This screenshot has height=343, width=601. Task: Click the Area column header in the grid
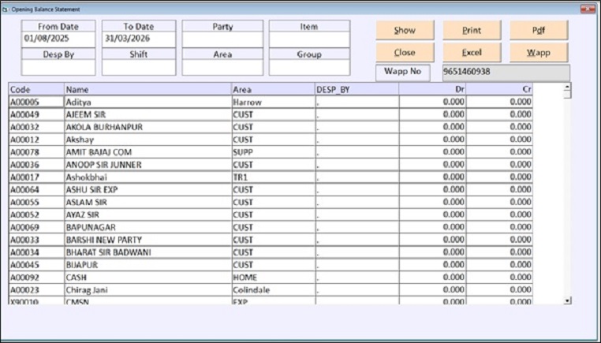tap(273, 89)
